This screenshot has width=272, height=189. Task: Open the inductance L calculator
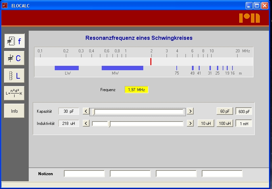pyautogui.click(x=14, y=76)
